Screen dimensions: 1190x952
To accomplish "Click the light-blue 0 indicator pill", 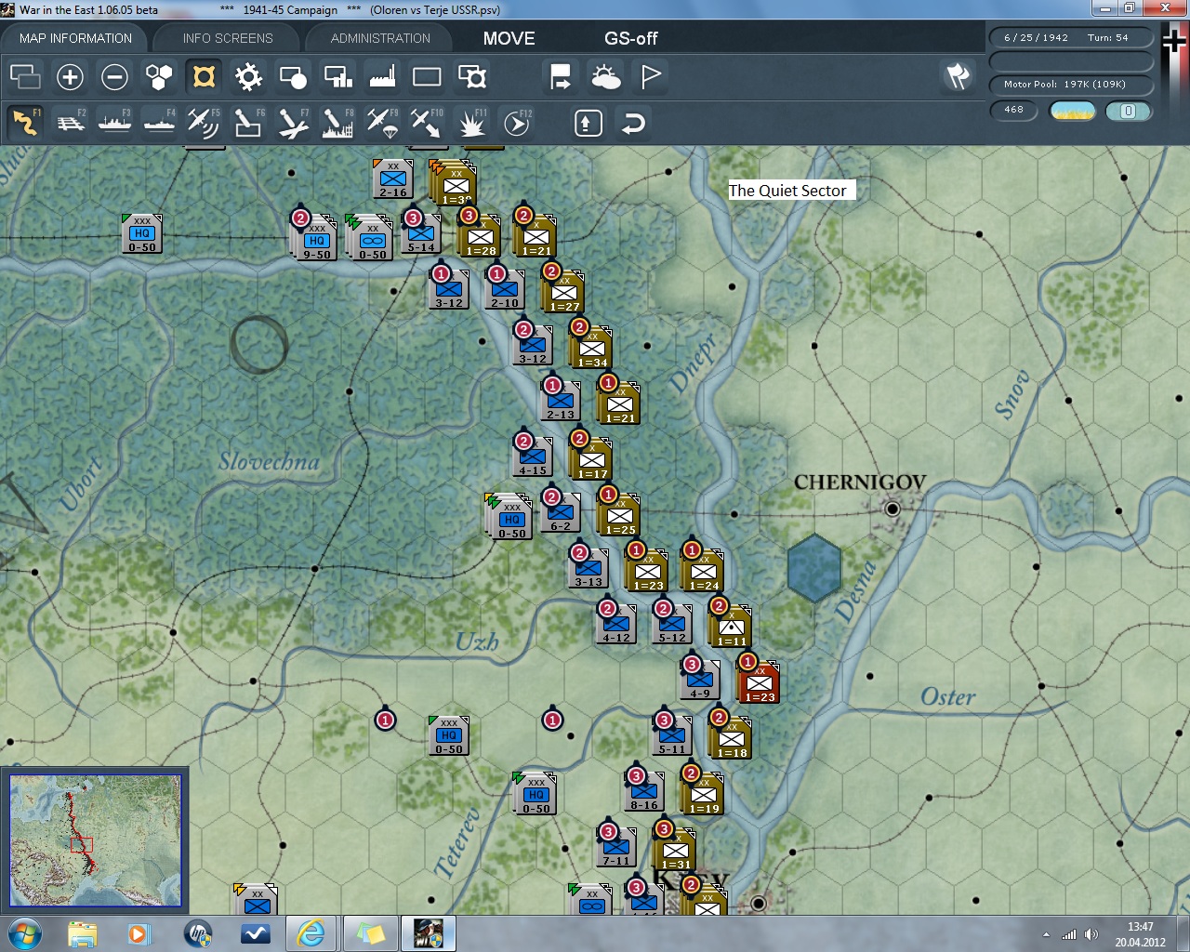I will coord(1129,111).
